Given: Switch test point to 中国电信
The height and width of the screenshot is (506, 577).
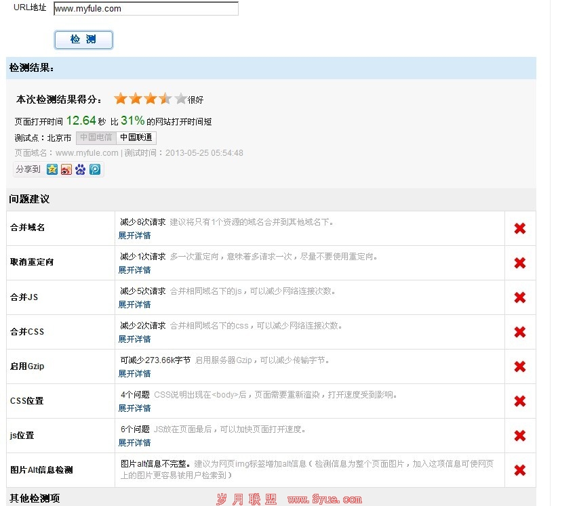Looking at the screenshot, I should pos(95,138).
